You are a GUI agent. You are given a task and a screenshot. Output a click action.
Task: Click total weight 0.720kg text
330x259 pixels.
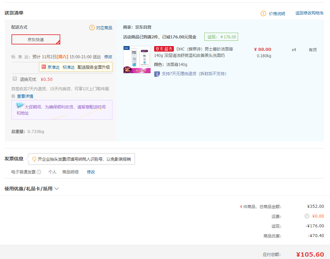[x=36, y=132]
